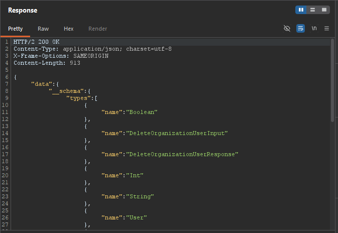Open the response options hamburger menu

(x=326, y=29)
